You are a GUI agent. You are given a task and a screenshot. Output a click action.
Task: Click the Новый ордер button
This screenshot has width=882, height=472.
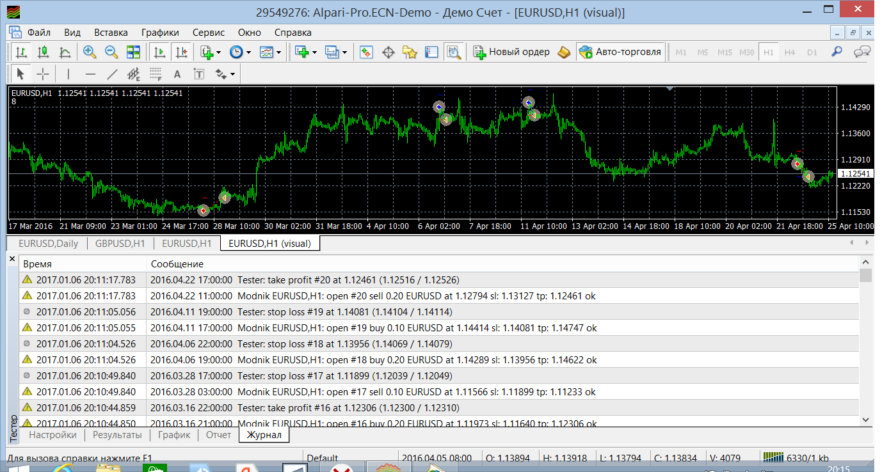pyautogui.click(x=511, y=52)
